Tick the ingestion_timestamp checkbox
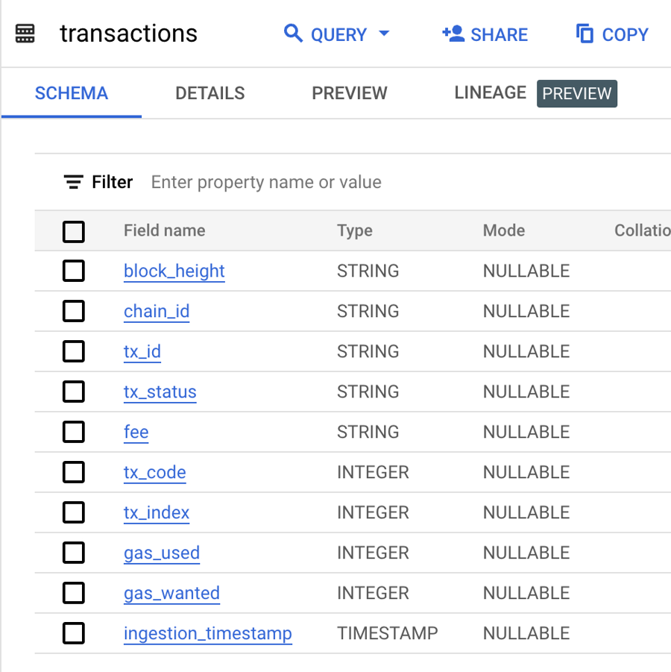Viewport: 671px width, 672px height. (74, 634)
